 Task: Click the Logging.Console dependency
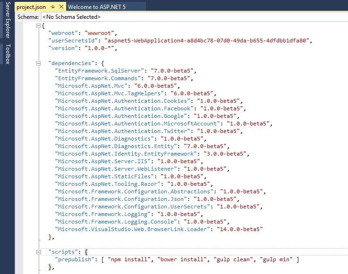(x=116, y=222)
